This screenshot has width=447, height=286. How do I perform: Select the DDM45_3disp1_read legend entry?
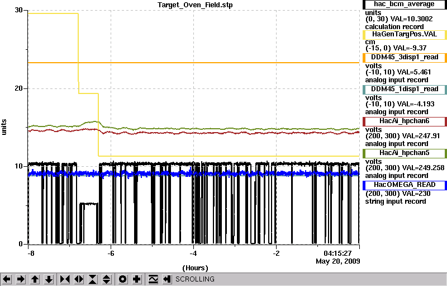coord(404,58)
